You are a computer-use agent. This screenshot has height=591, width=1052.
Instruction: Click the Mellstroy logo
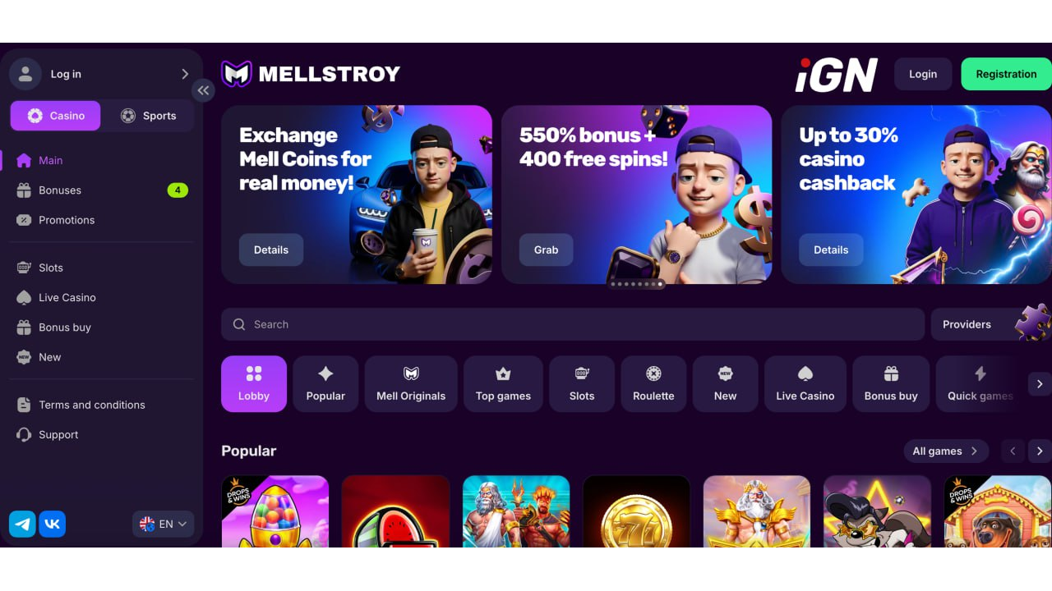311,74
